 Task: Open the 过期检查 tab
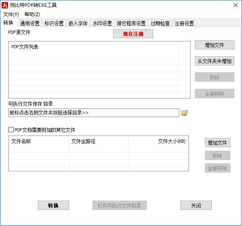coord(160,23)
